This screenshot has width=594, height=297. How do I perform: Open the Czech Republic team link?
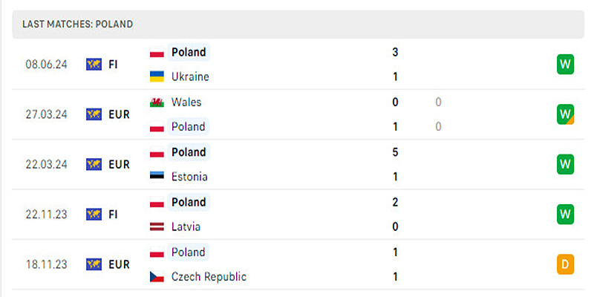click(x=209, y=277)
